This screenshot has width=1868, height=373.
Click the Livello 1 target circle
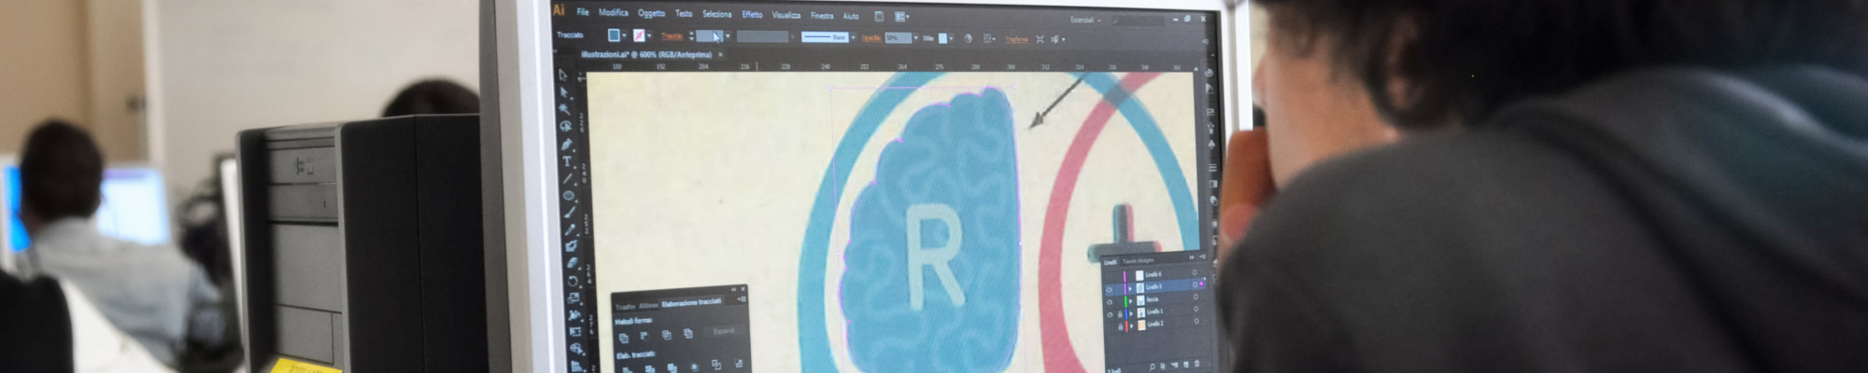(1195, 309)
